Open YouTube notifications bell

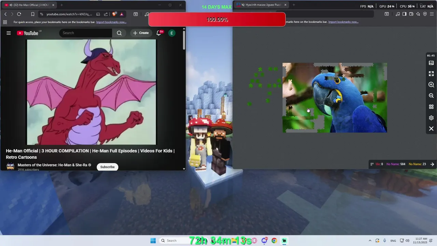tap(159, 33)
